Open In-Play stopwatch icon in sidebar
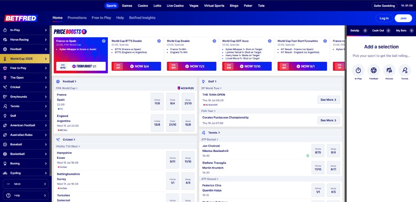This screenshot has width=416, height=202. [5, 30]
